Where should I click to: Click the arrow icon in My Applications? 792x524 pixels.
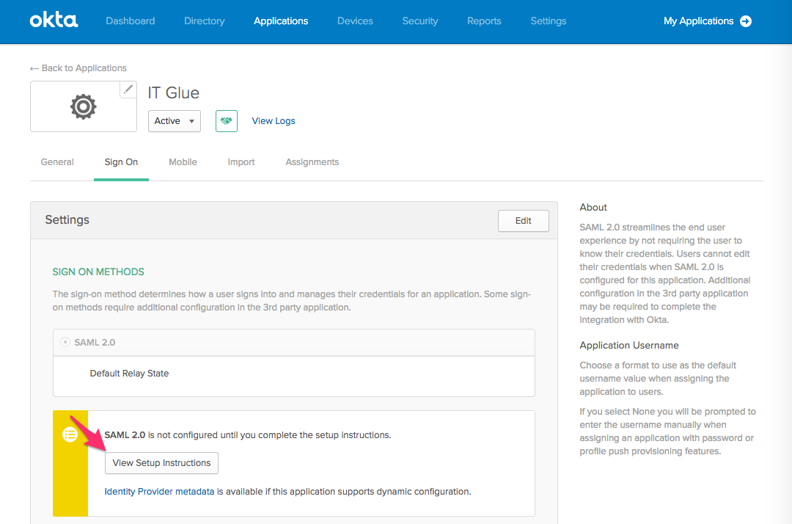tap(746, 21)
